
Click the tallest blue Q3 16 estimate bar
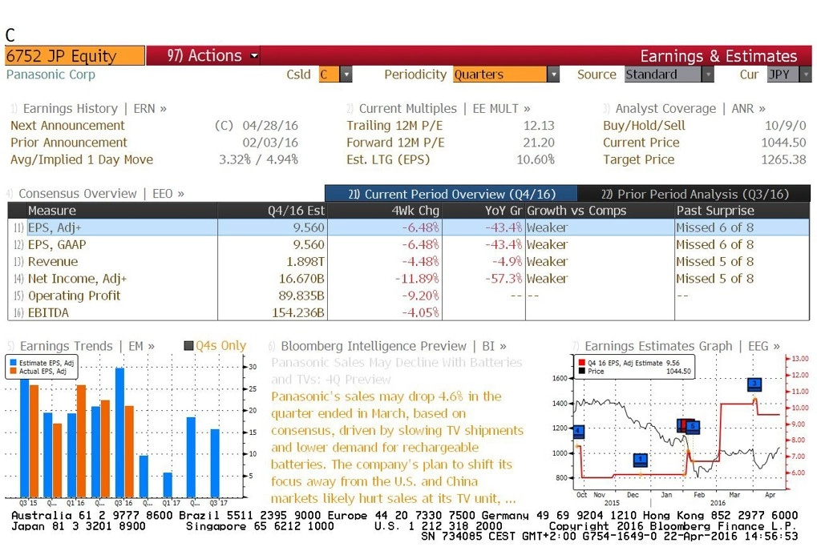point(119,432)
